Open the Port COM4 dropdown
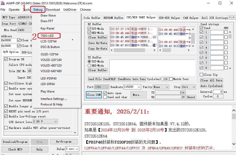Image resolution: width=236 pixels, height=155 pixels. pyautogui.click(x=101, y=87)
